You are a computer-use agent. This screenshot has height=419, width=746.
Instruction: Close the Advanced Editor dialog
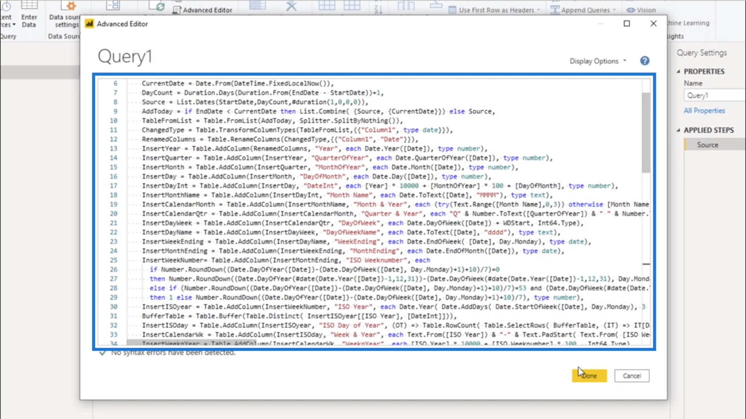pos(653,23)
